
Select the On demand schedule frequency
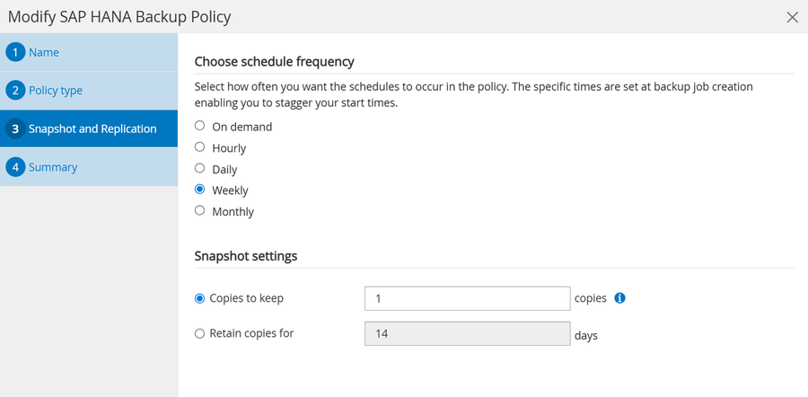pyautogui.click(x=200, y=127)
